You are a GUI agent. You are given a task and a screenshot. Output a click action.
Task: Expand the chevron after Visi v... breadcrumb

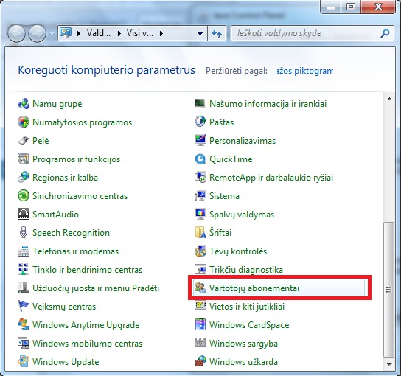(161, 33)
